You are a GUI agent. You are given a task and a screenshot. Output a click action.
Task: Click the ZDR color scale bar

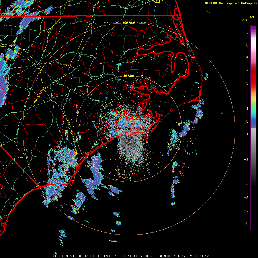coord(253,127)
